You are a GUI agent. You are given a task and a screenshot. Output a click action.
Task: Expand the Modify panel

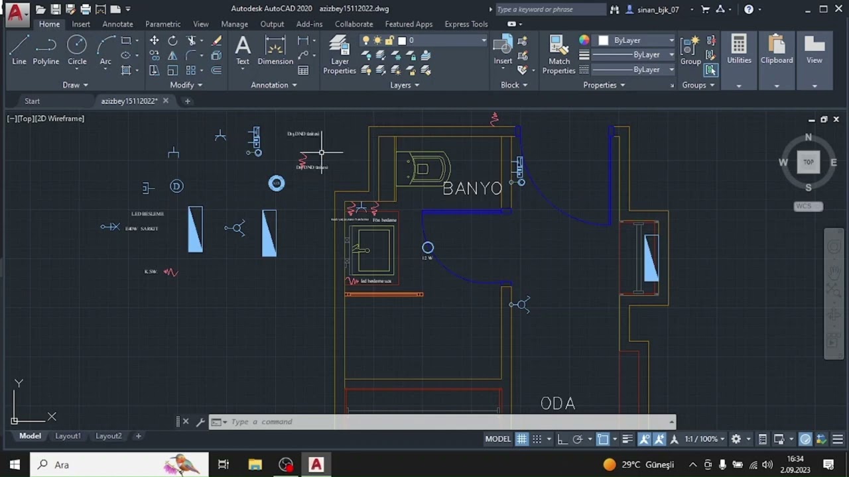(186, 85)
